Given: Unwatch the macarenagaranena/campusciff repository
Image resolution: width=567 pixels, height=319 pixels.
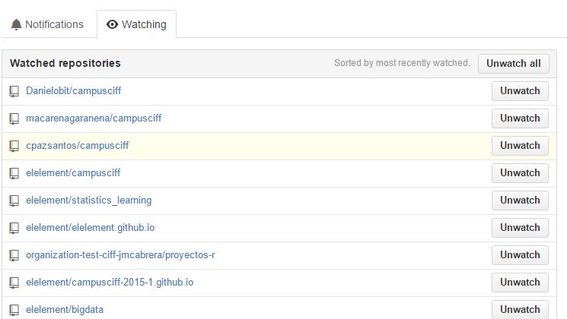Looking at the screenshot, I should click(520, 118).
